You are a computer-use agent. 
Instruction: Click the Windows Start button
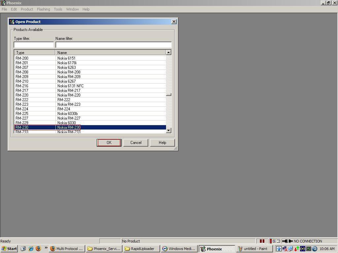pos(9,249)
